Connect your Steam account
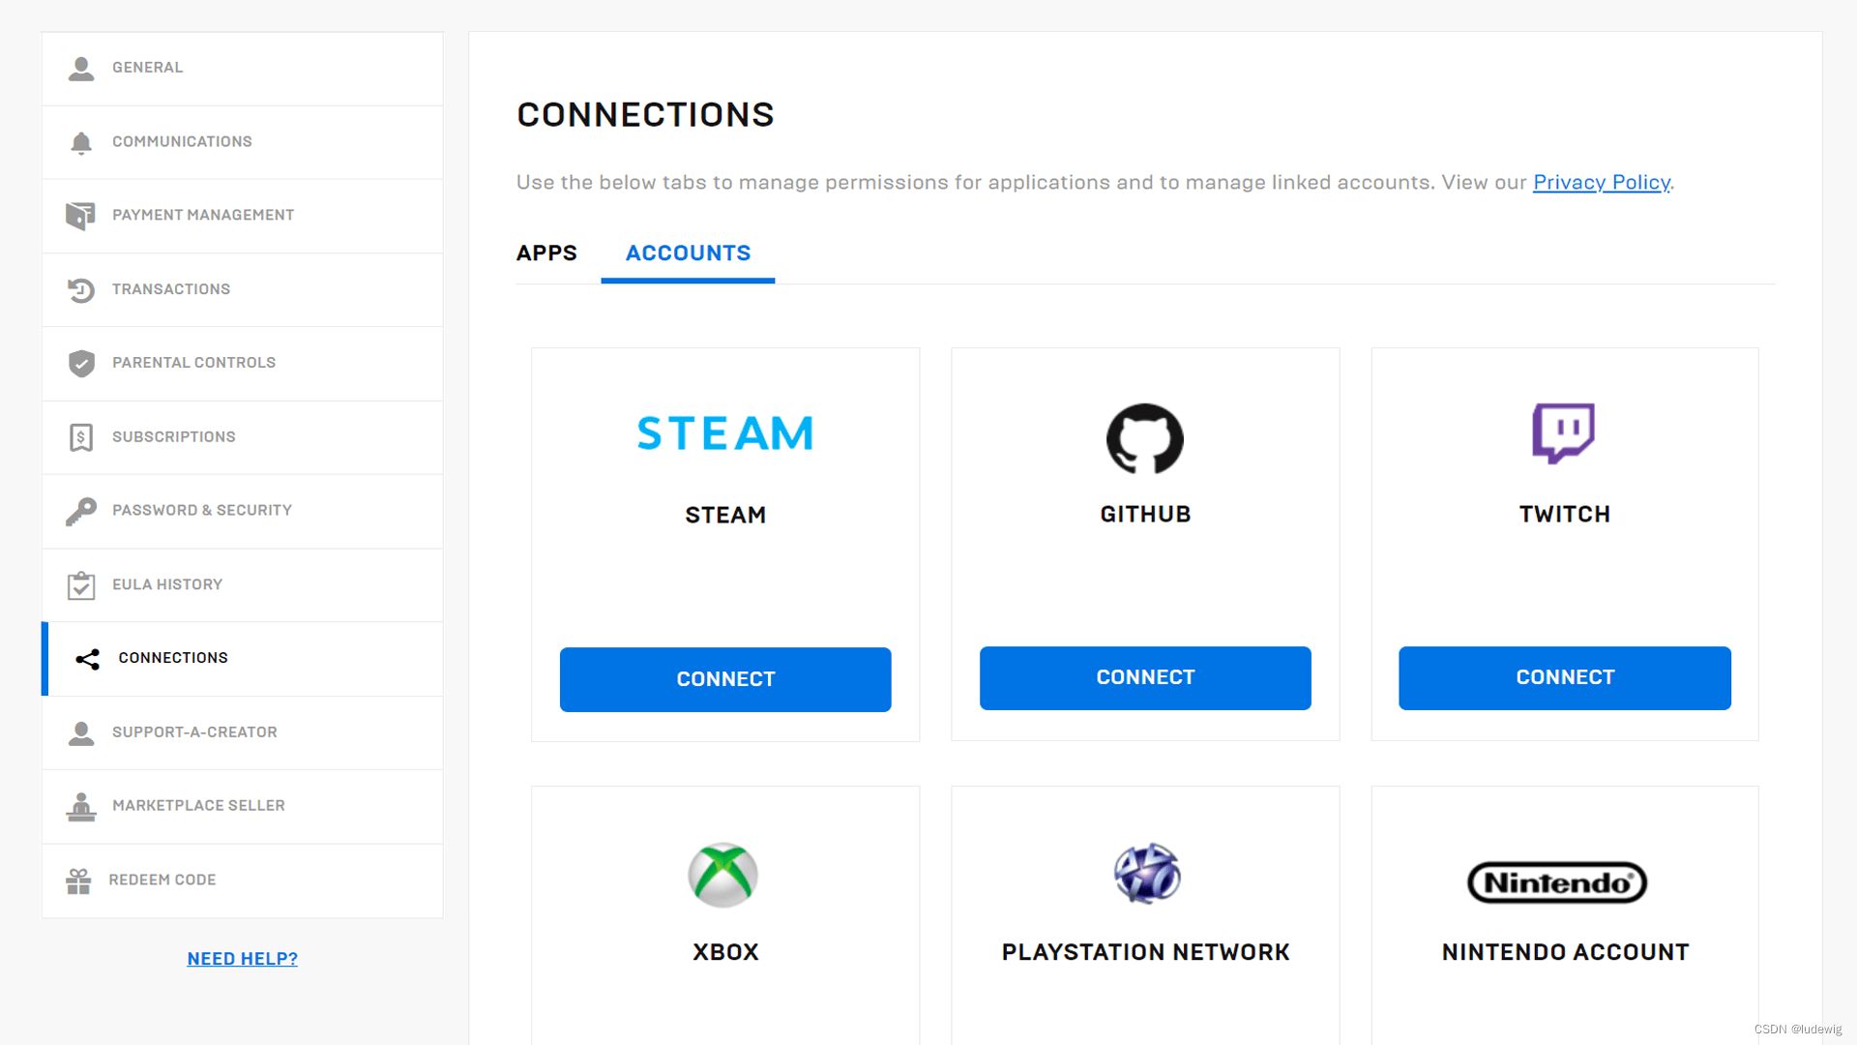 coord(725,679)
